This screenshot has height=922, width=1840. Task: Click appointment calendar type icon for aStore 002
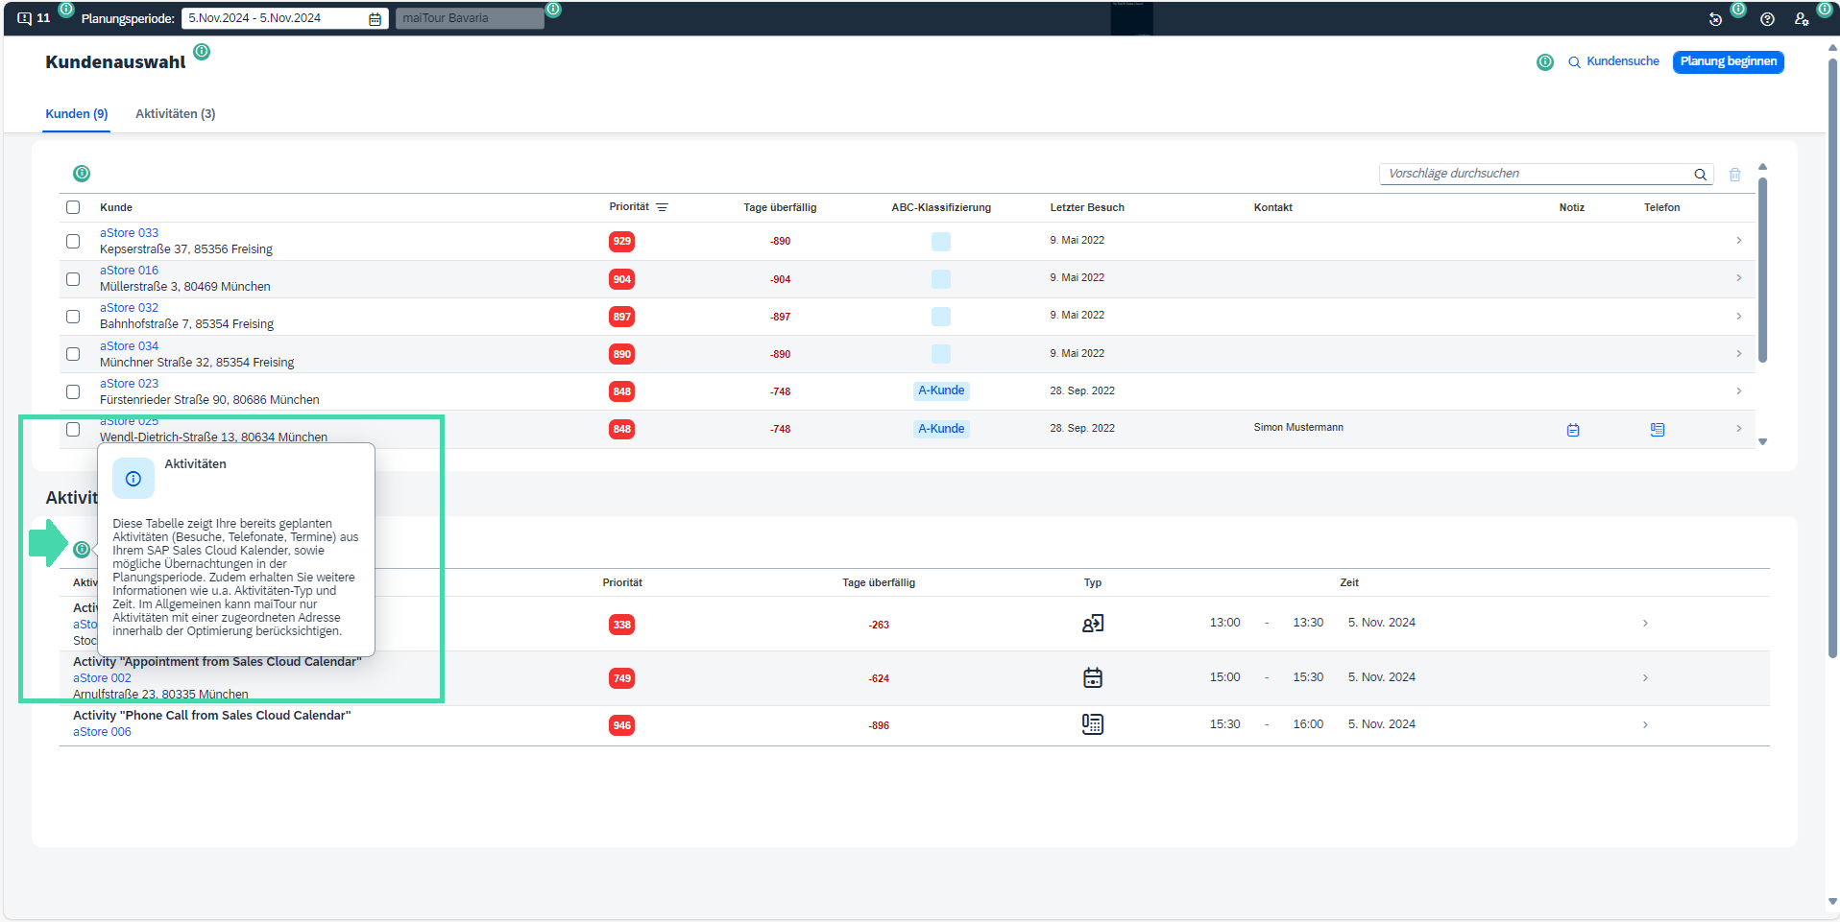point(1093,678)
